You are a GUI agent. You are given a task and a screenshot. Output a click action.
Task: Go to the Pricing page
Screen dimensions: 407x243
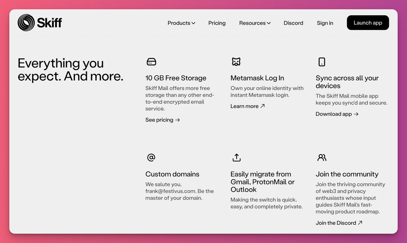coord(217,23)
